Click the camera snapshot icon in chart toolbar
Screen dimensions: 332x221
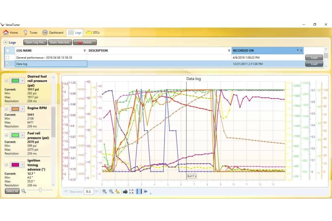[125, 192]
